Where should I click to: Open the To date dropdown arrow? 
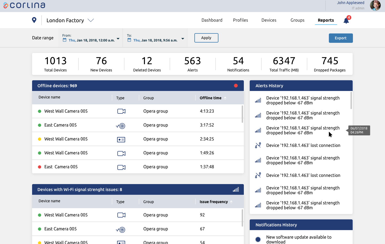click(183, 39)
